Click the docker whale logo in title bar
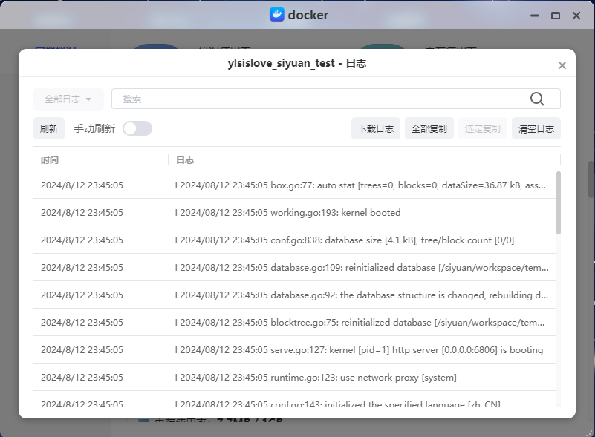The height and width of the screenshot is (437, 595). pos(276,15)
